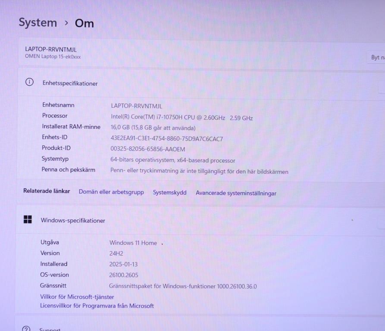The height and width of the screenshot is (331, 385).
Task: Select the Produkt-ID value 00325-82056-65856-AAOEM
Action: [148, 149]
